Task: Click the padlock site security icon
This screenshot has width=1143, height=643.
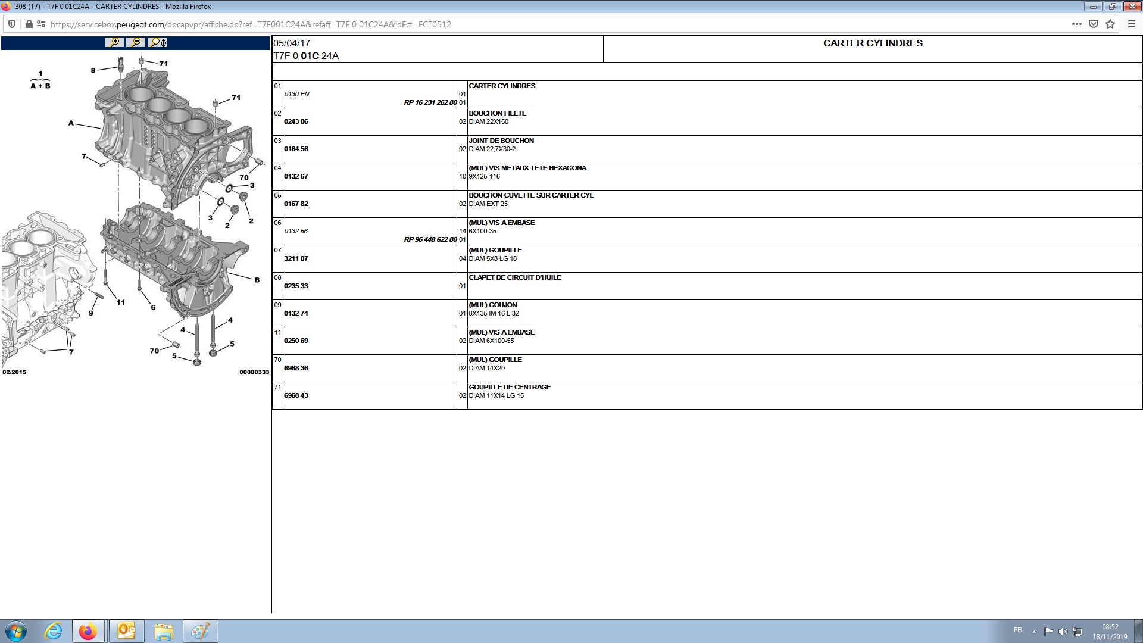Action: coord(29,24)
